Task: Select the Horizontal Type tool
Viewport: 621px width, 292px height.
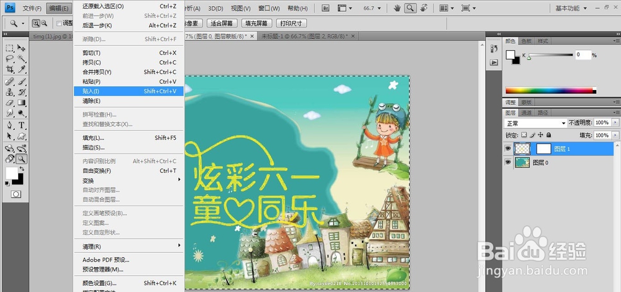Action: pyautogui.click(x=21, y=125)
